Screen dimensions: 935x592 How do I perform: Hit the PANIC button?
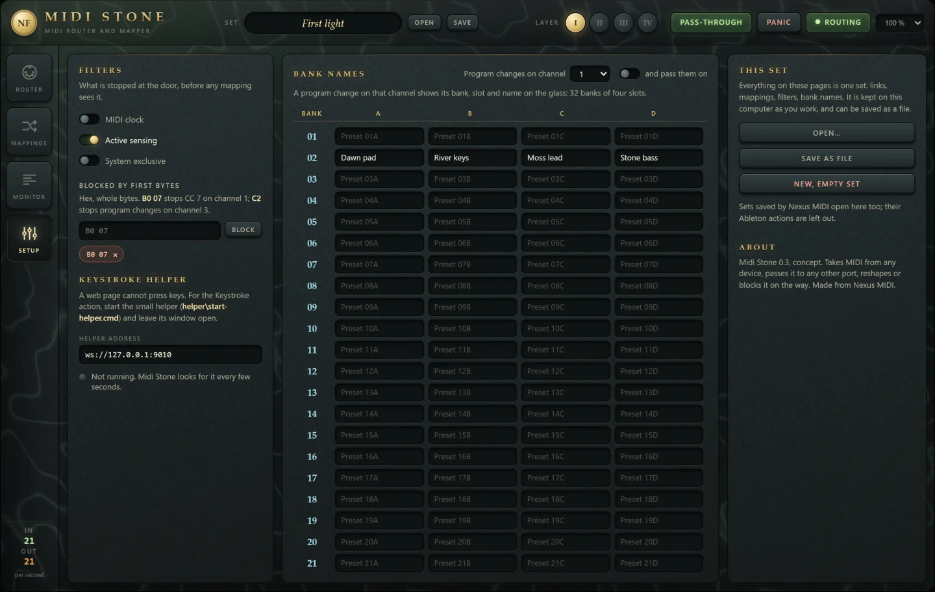coord(779,22)
